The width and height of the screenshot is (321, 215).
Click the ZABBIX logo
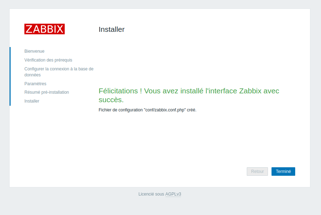pos(45,29)
